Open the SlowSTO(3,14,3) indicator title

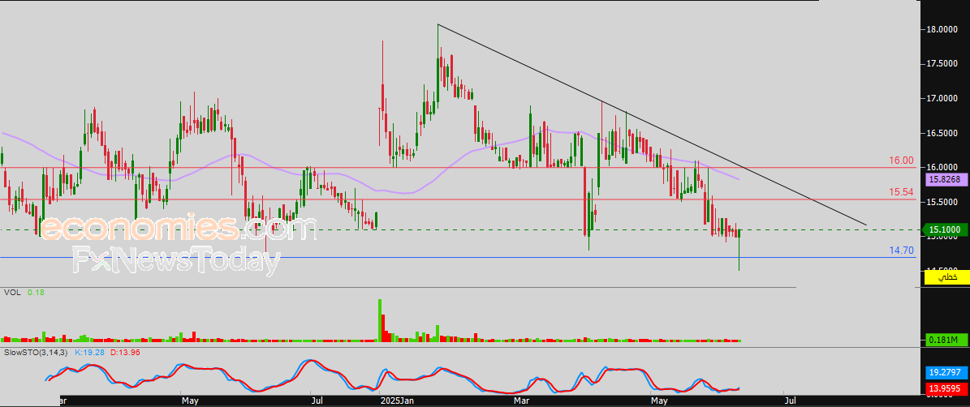point(37,352)
